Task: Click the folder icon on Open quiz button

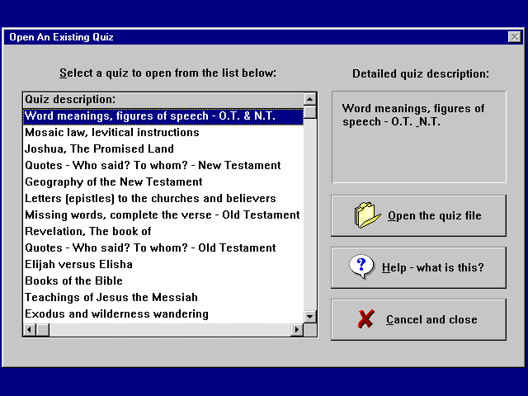Action: coord(367,215)
